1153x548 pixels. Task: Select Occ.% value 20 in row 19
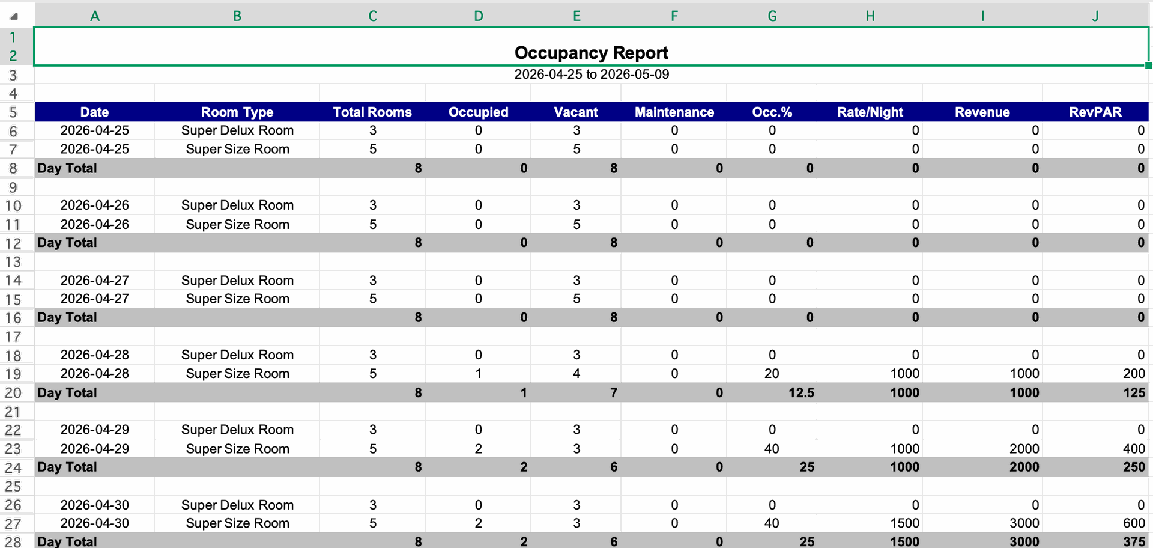coord(772,374)
